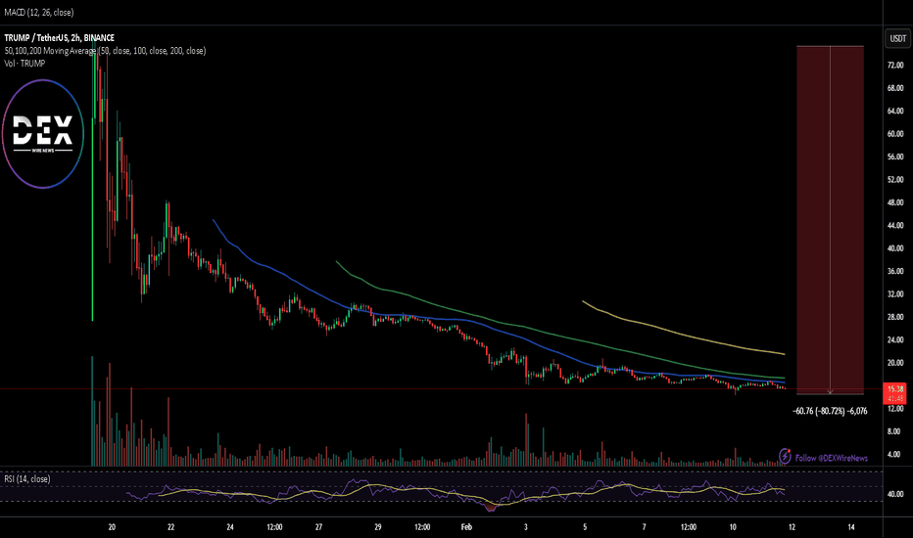
Task: Click the RSI 40.00 axis label
Action: click(895, 494)
